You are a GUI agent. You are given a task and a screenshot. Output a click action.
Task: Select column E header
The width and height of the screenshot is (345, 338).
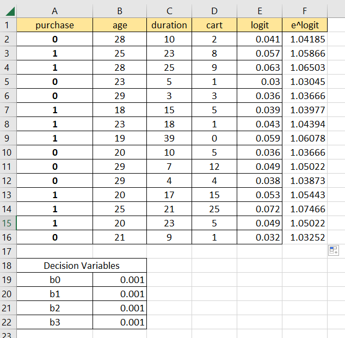pyautogui.click(x=260, y=11)
